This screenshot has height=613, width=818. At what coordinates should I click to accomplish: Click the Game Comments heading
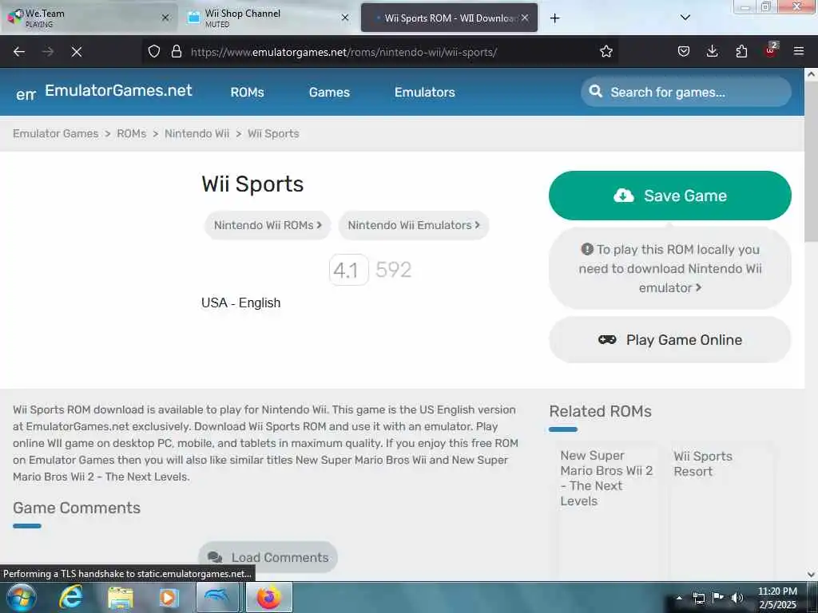click(x=77, y=508)
